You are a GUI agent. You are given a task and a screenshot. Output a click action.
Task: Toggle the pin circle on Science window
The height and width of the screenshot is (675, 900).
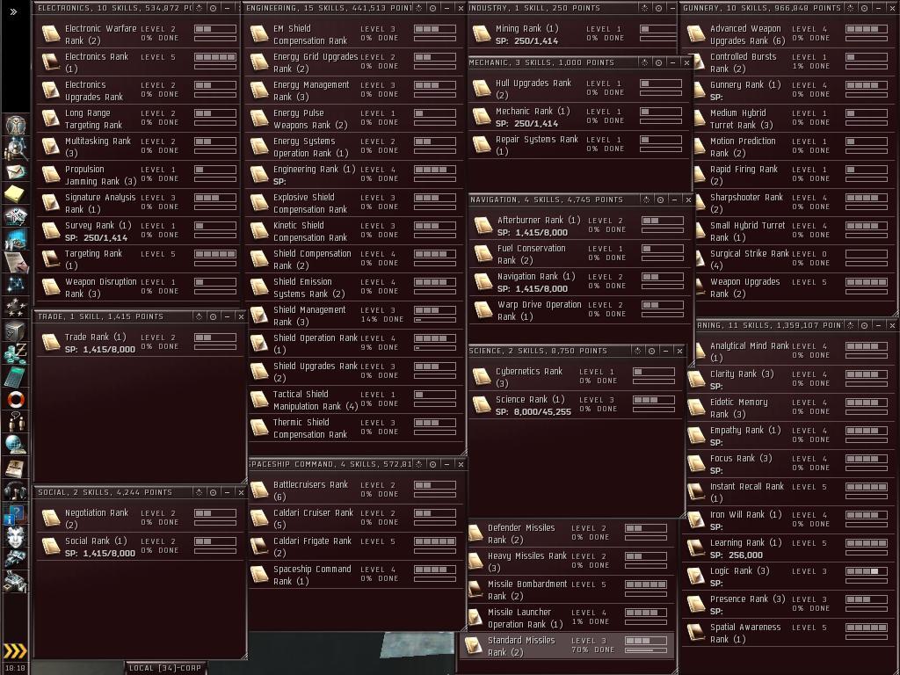click(x=651, y=351)
